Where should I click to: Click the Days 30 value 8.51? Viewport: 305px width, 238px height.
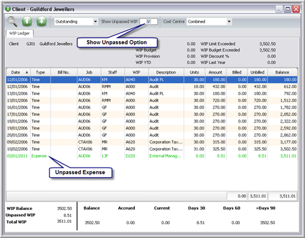pos(201,223)
